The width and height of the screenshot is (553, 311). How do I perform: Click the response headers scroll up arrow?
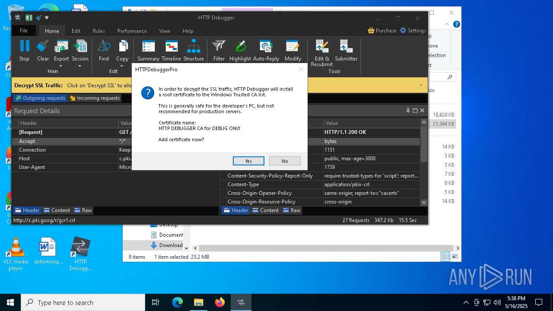click(424, 123)
